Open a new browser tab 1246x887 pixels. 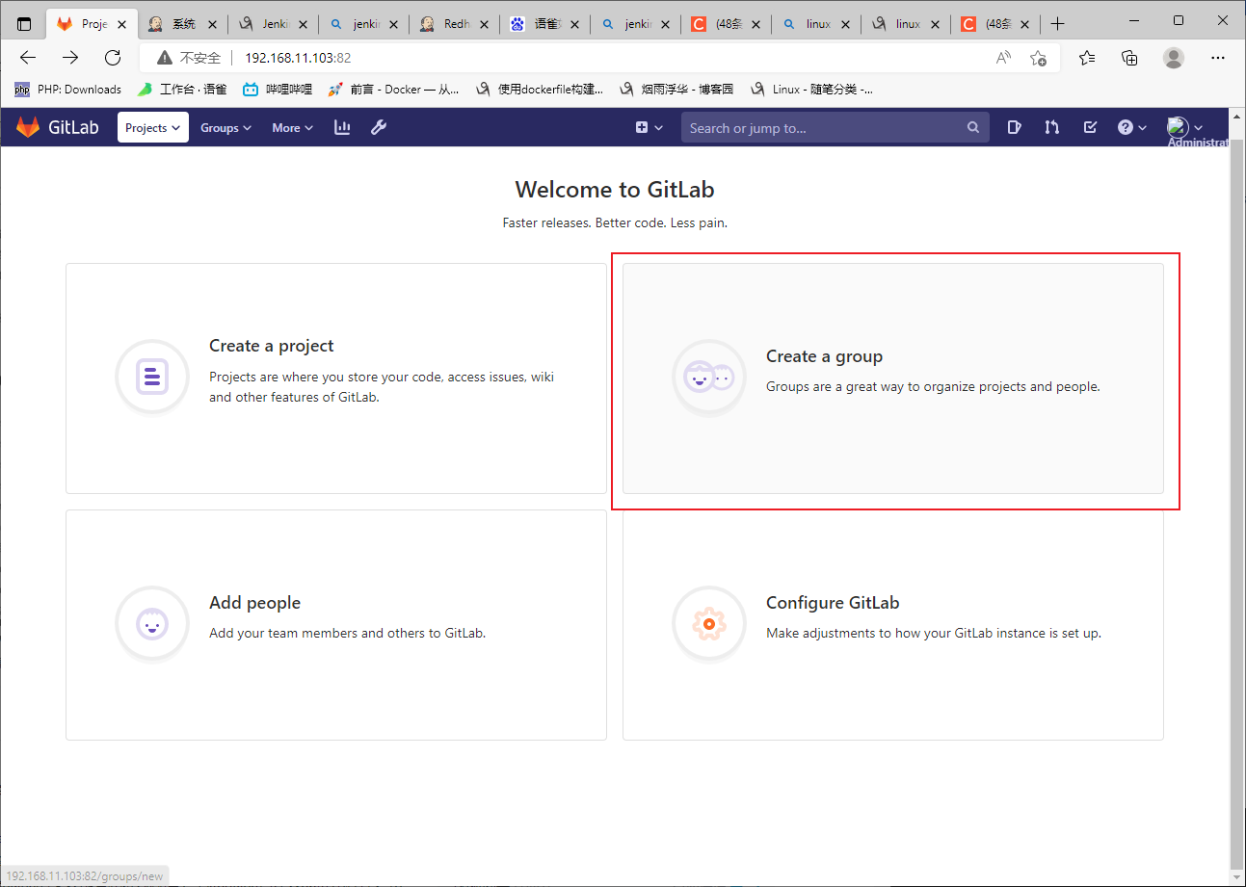tap(1058, 23)
